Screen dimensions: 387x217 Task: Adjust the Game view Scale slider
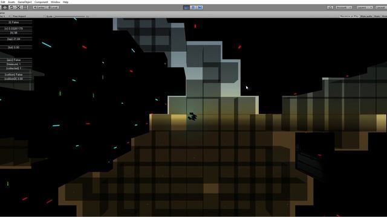pos(70,16)
